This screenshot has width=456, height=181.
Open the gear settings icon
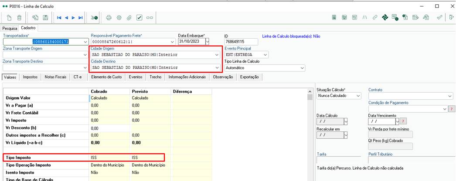point(119,18)
